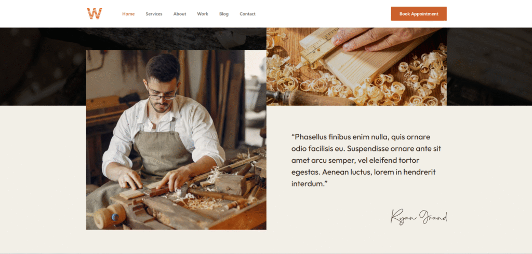
Task: Click the wood shavings and ruler photo
Action: pos(356,67)
